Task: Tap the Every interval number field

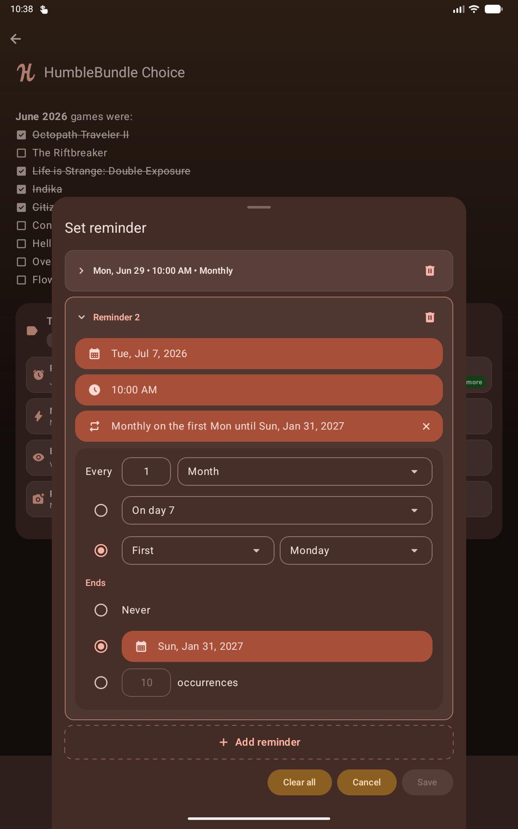Action: [x=146, y=471]
